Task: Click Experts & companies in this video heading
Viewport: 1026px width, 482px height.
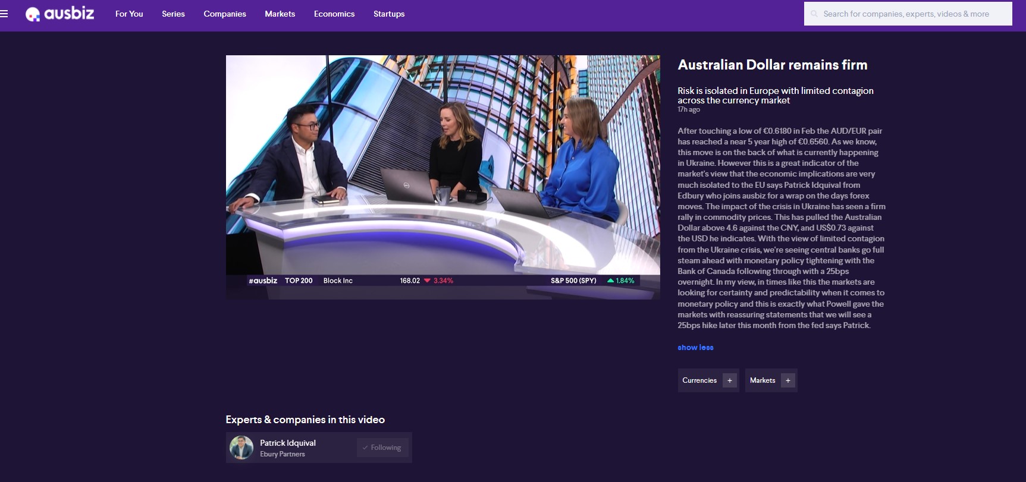Action: pos(305,420)
